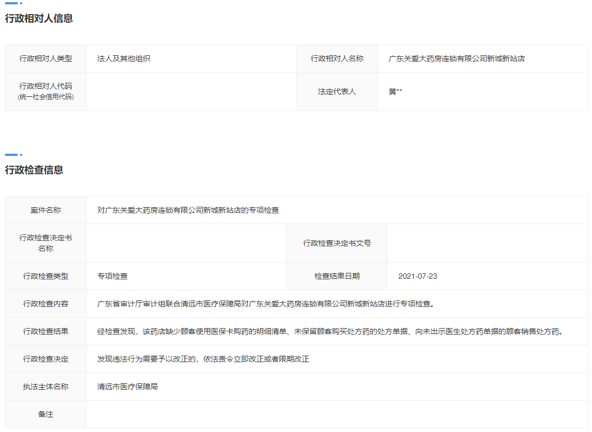Select the case name starting with 对广东关爱大药房
The image size is (592, 432).
[x=188, y=210]
